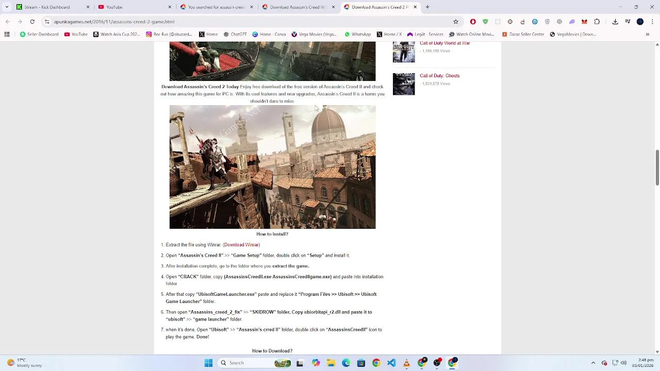This screenshot has height=371, width=660.
Task: Click the 'How to Download?' heading text
Action: 272,351
